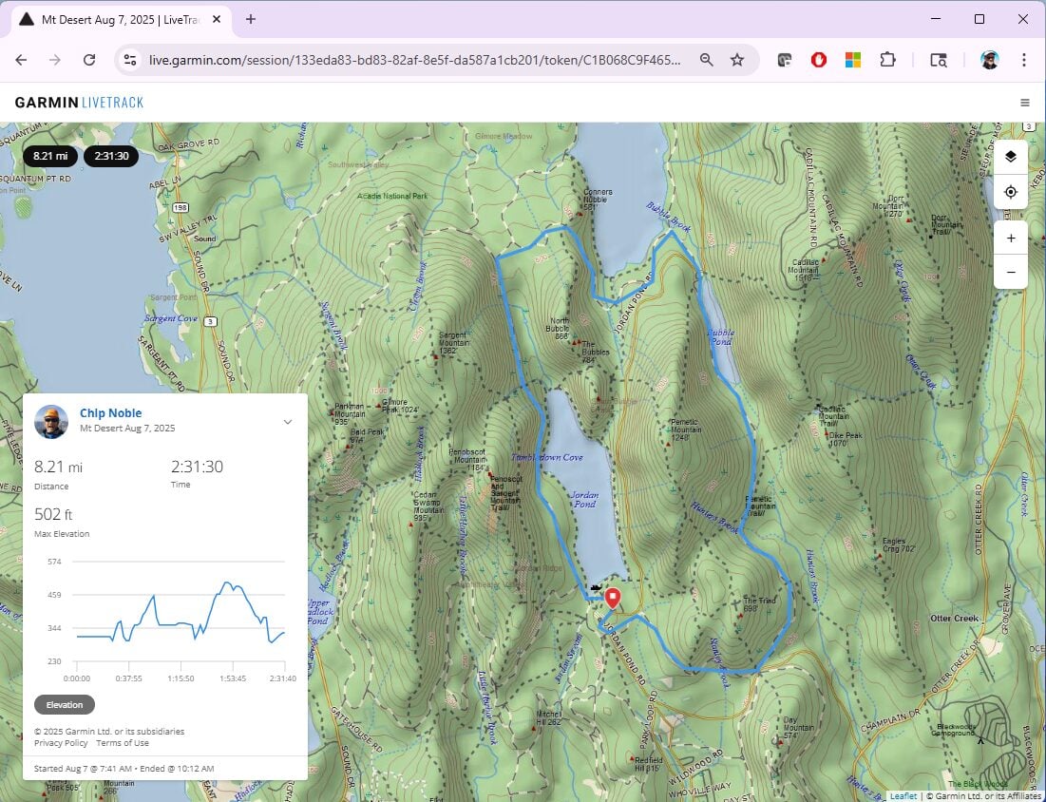
Task: Click the Eagles Crag 702' label
Action: tap(898, 545)
